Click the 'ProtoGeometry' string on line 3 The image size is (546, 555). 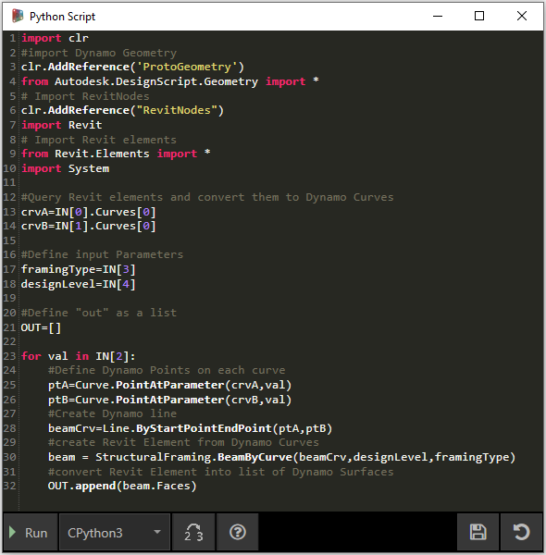tap(187, 67)
